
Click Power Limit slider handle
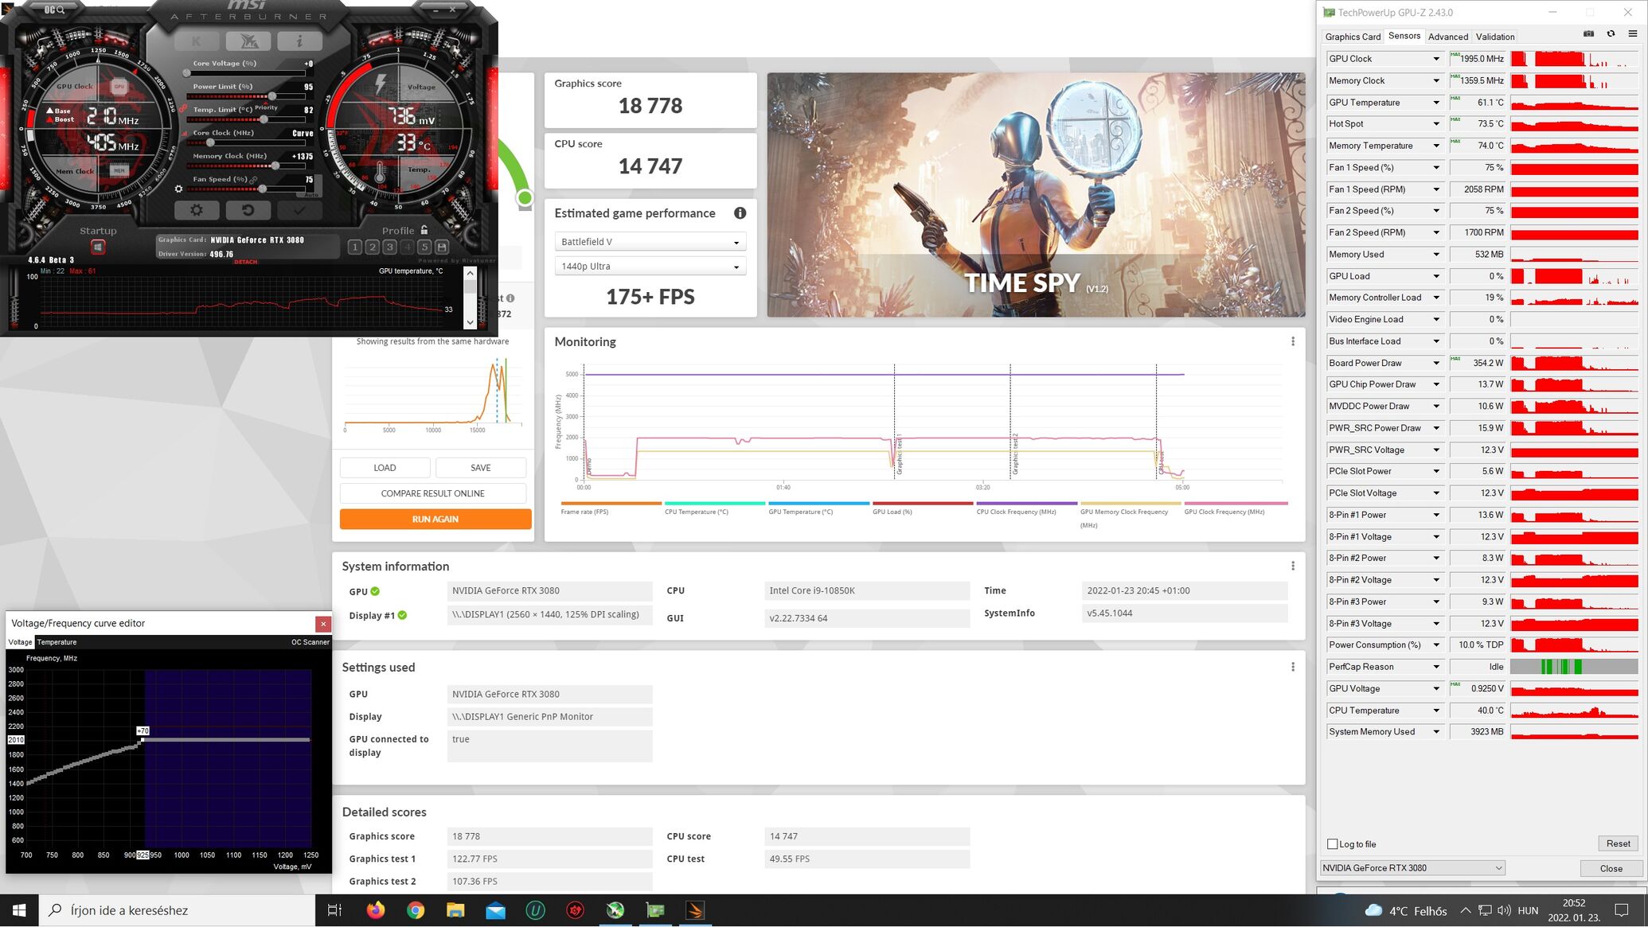(x=271, y=96)
